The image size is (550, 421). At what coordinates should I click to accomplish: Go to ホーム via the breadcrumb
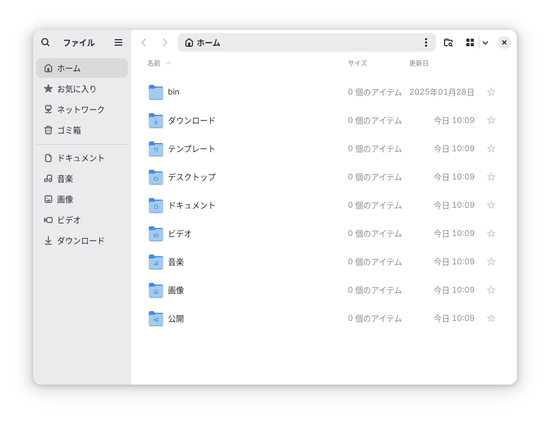pos(202,42)
